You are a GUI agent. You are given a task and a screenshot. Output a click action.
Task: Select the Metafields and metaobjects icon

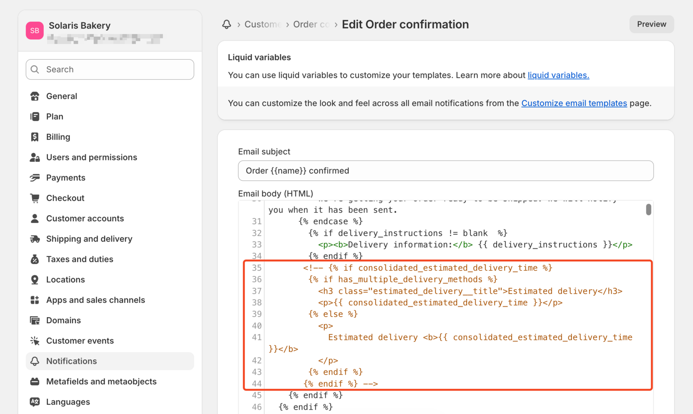pyautogui.click(x=35, y=381)
